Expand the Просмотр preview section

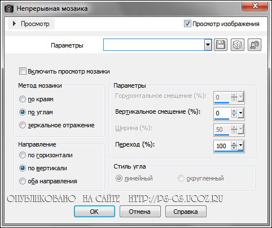click(14, 24)
